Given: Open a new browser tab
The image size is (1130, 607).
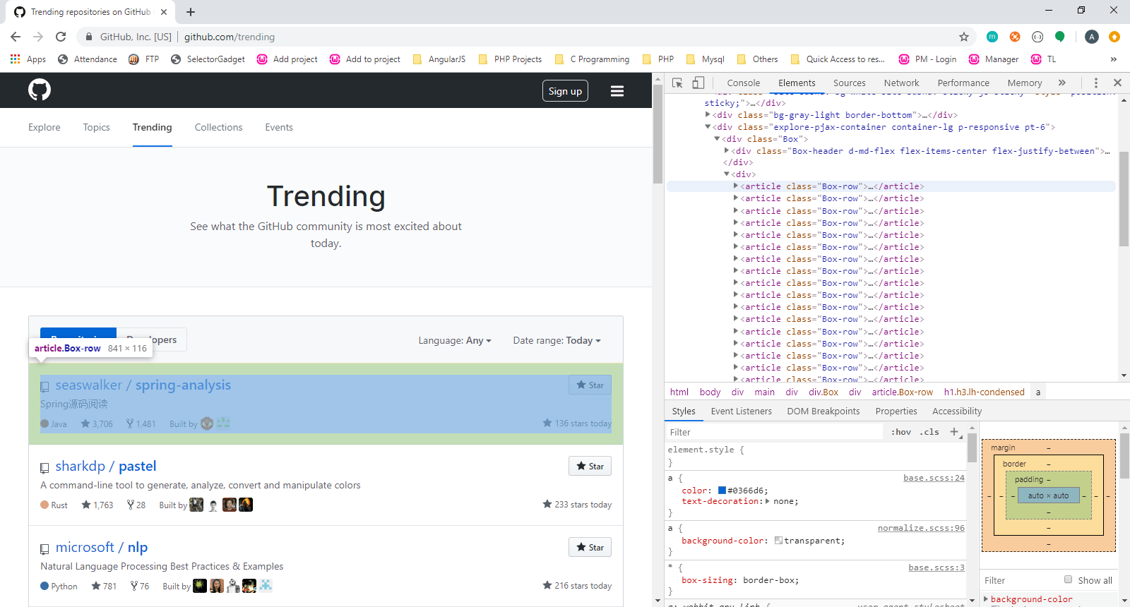Looking at the screenshot, I should click(x=191, y=12).
